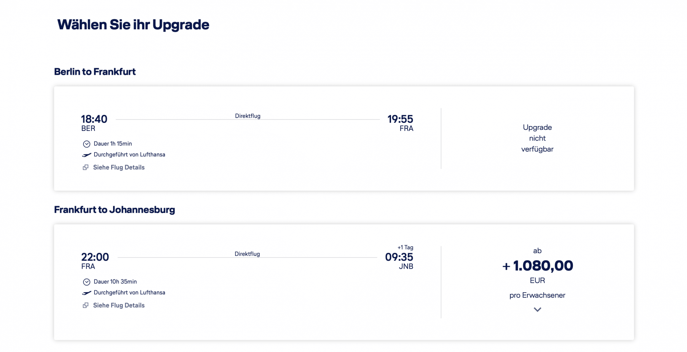Click the flight details icon beside Siehe Flug Details (second card)
This screenshot has height=352, width=687.
pyautogui.click(x=86, y=305)
